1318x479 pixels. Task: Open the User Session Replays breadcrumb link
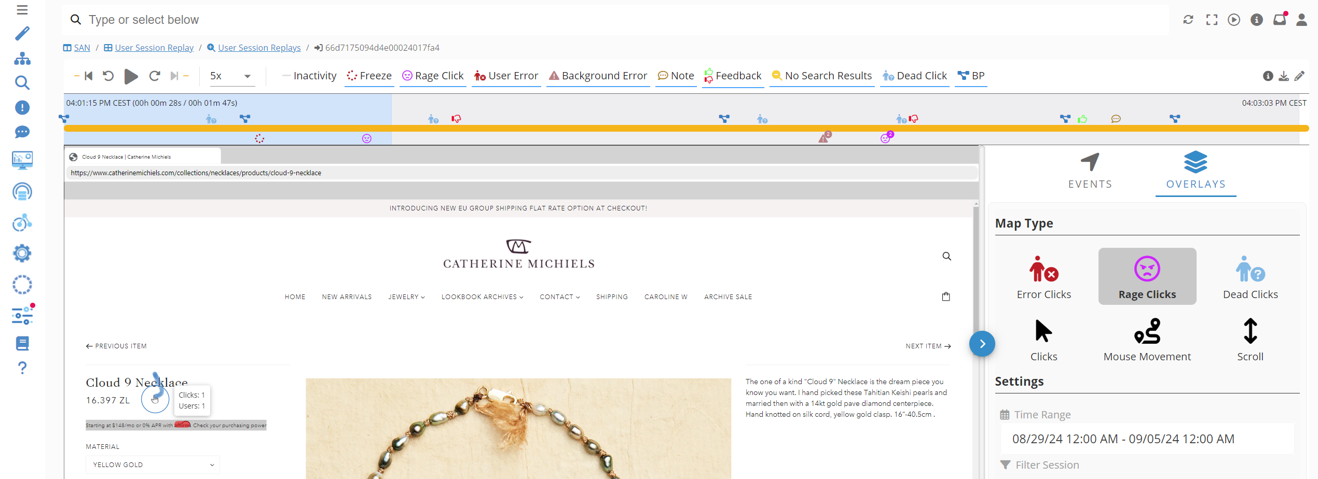(x=259, y=48)
